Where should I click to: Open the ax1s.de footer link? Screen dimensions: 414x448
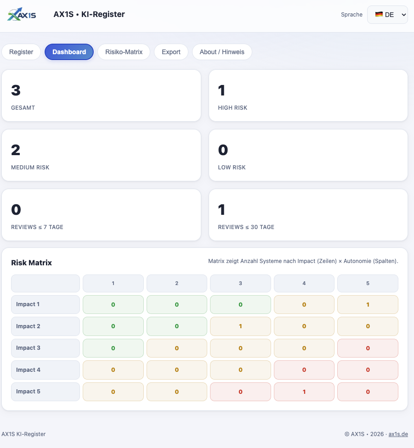[x=398, y=434]
